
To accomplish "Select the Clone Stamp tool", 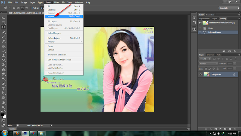I will [x=3, y=55].
